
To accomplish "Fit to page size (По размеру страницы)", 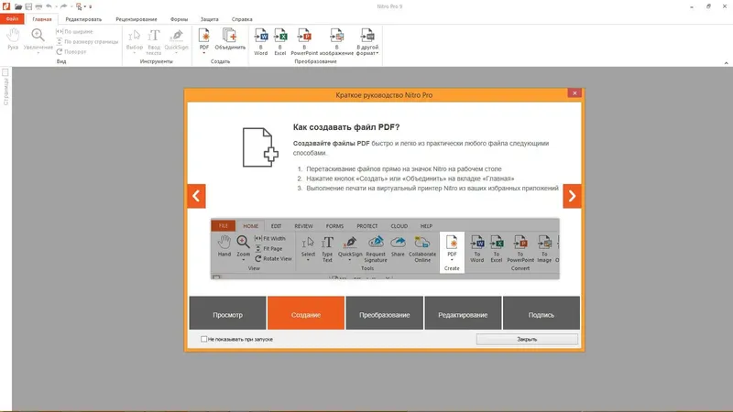I will (x=87, y=41).
